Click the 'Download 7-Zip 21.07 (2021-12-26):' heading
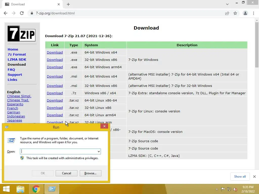This screenshot has height=194, width=259. pos(79,36)
